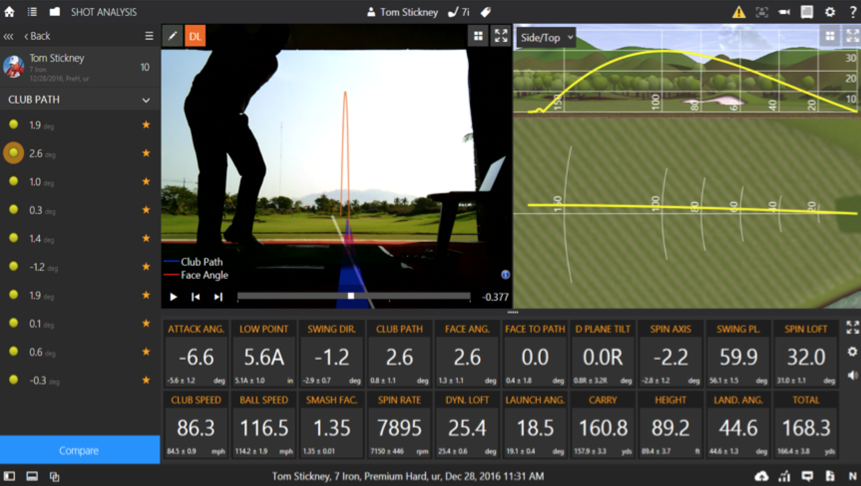
Task: Open data tiles settings gear
Action: 853,352
